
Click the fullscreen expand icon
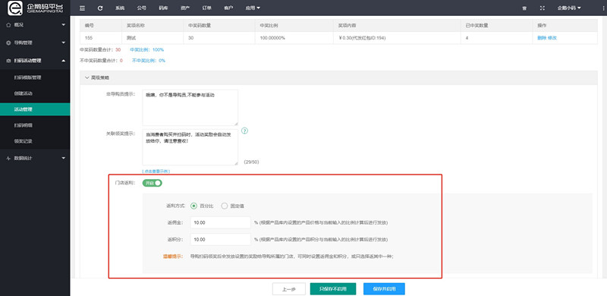[542, 8]
